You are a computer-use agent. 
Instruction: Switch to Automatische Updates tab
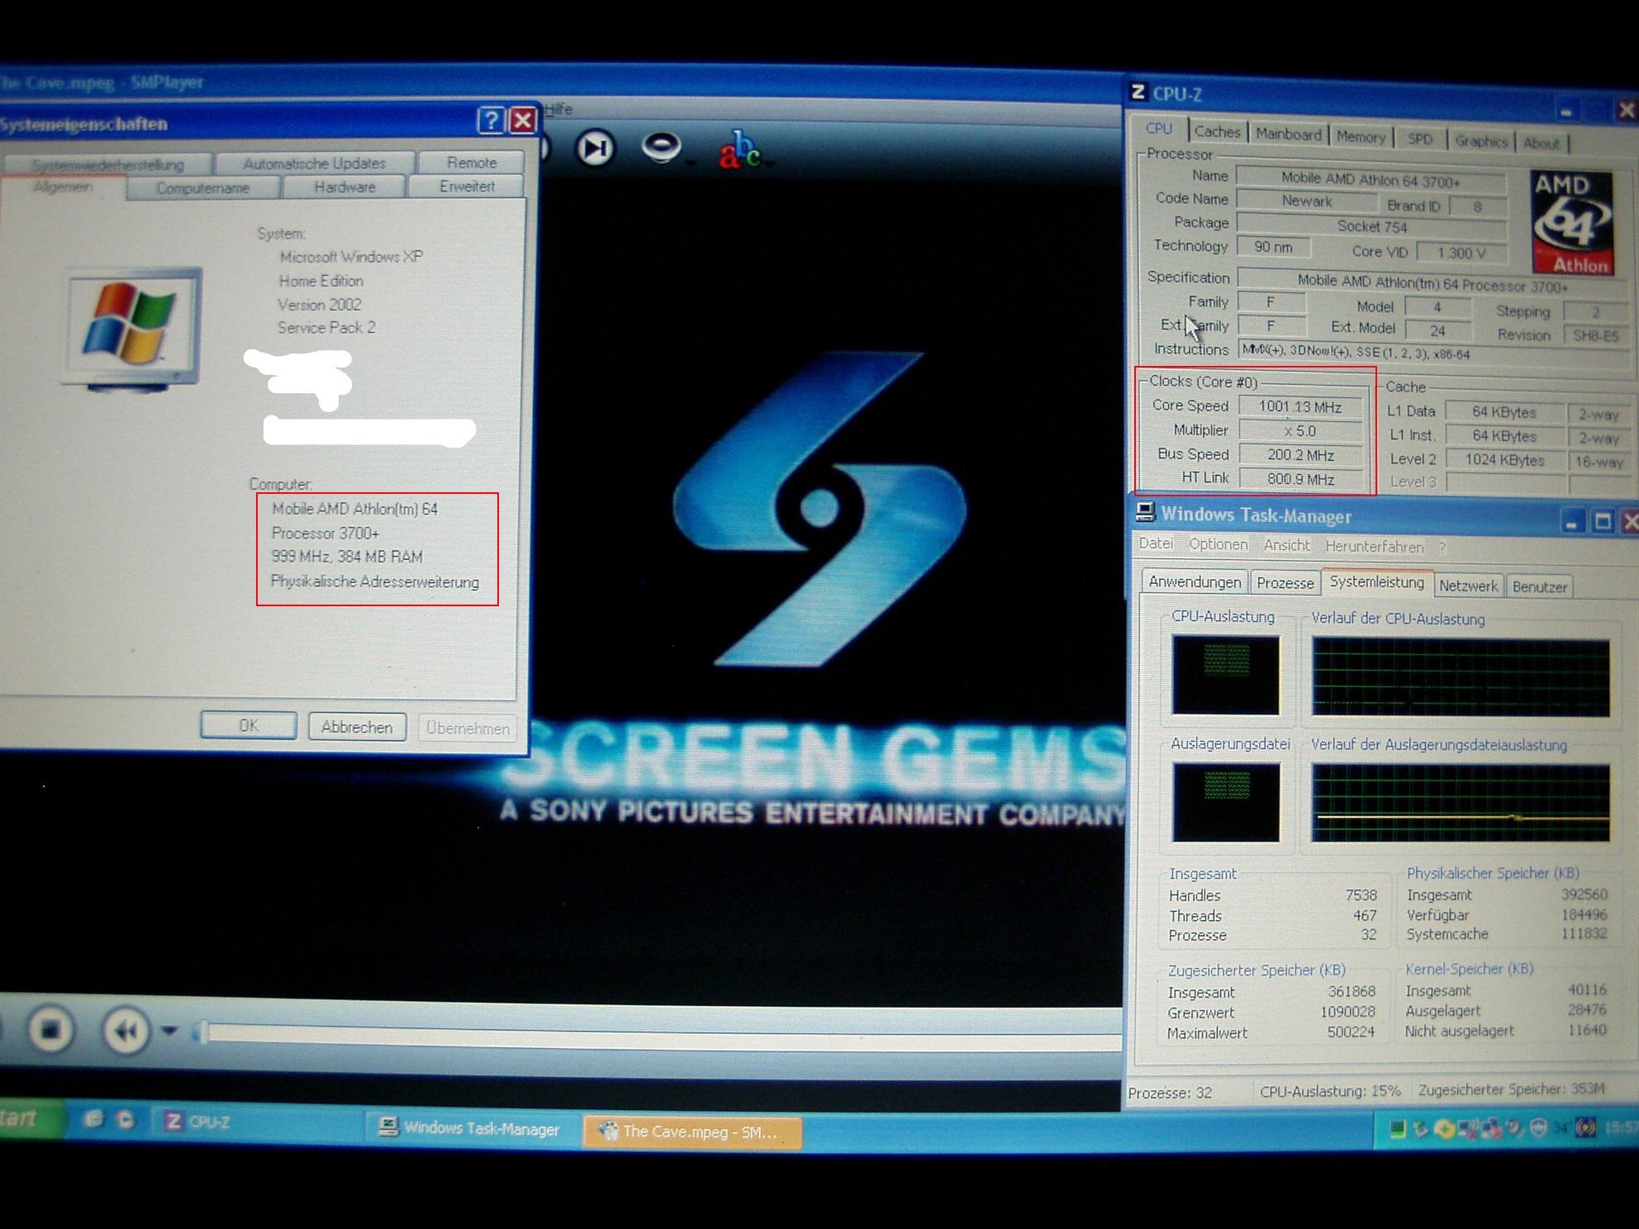pyautogui.click(x=315, y=164)
